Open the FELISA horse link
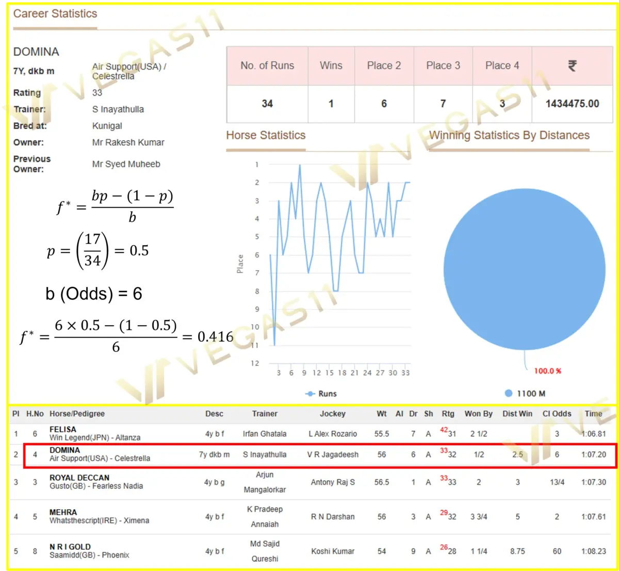This screenshot has width=619, height=571. coord(63,429)
